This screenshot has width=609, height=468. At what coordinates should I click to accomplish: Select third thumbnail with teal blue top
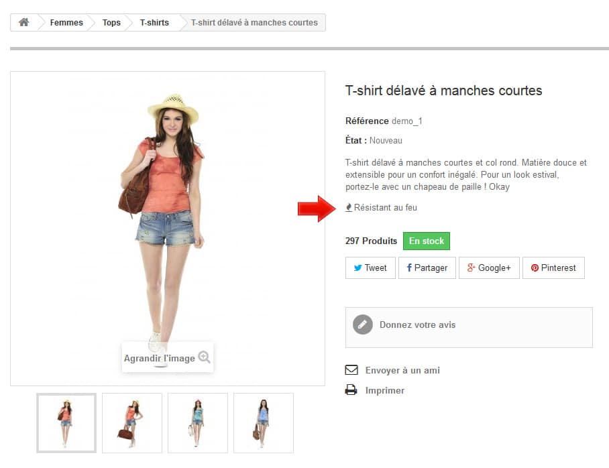pyautogui.click(x=198, y=423)
